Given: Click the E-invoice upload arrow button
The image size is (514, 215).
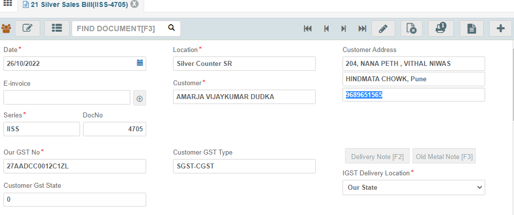Looking at the screenshot, I should 140,99.
